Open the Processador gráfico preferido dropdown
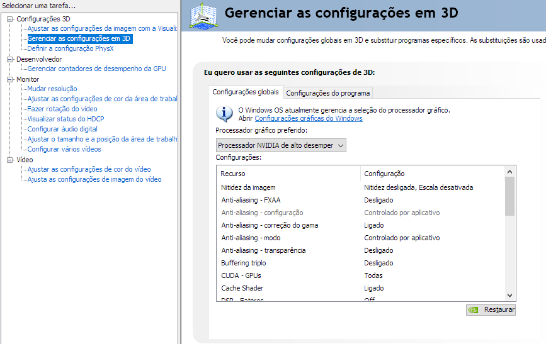This screenshot has width=546, height=344. point(281,145)
